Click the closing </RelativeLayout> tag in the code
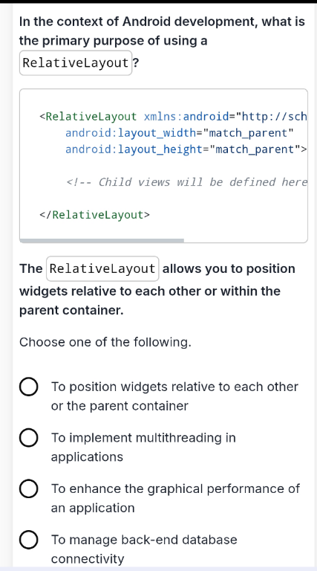Screen dimensions: 317x571 coord(94,215)
